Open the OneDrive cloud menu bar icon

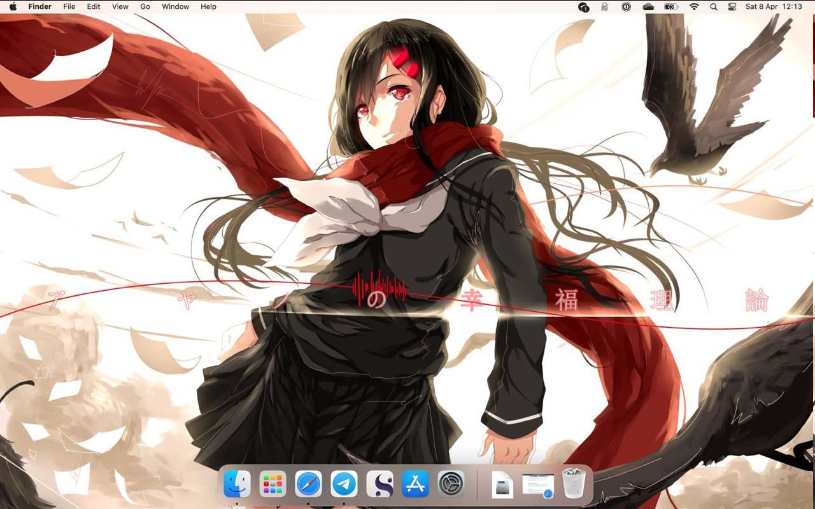(648, 6)
